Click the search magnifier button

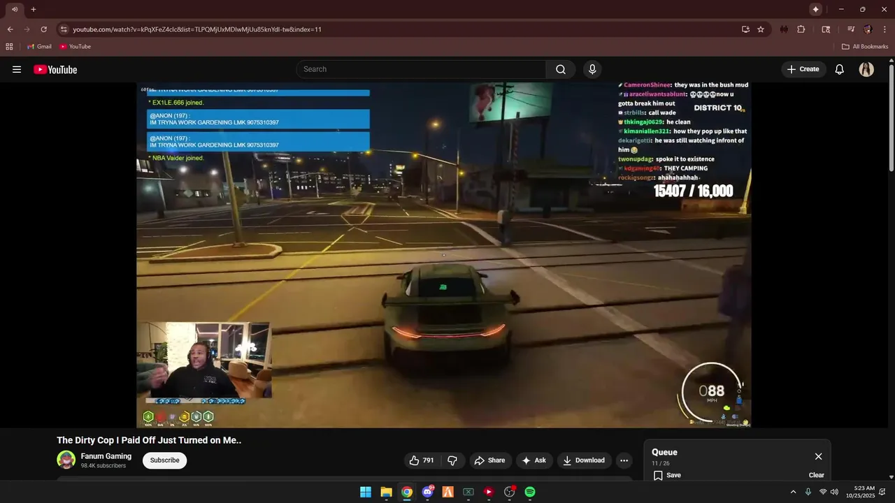pyautogui.click(x=561, y=69)
